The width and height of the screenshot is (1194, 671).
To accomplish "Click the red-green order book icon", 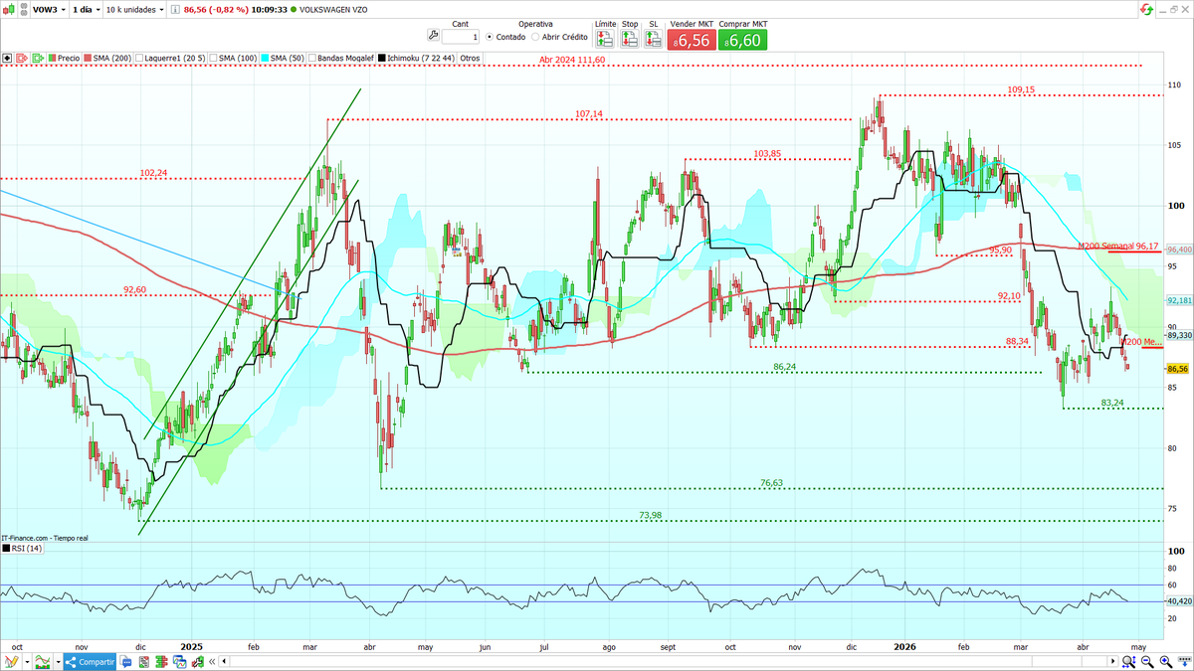I will (161, 662).
